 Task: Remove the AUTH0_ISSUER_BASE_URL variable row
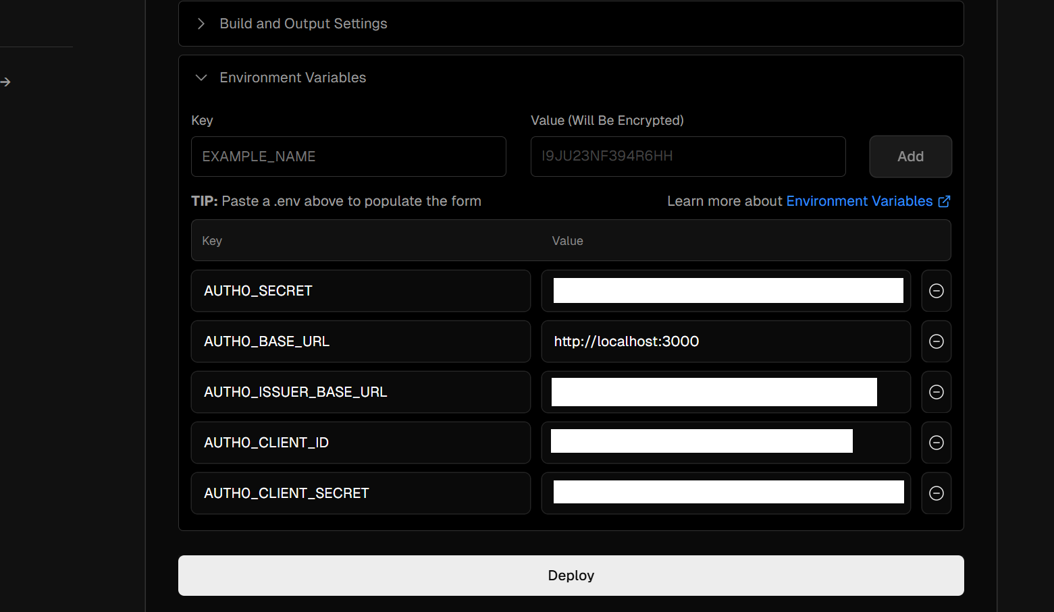click(936, 392)
